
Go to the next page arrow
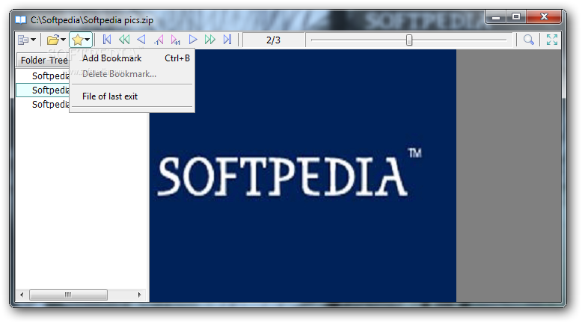pyautogui.click(x=193, y=40)
